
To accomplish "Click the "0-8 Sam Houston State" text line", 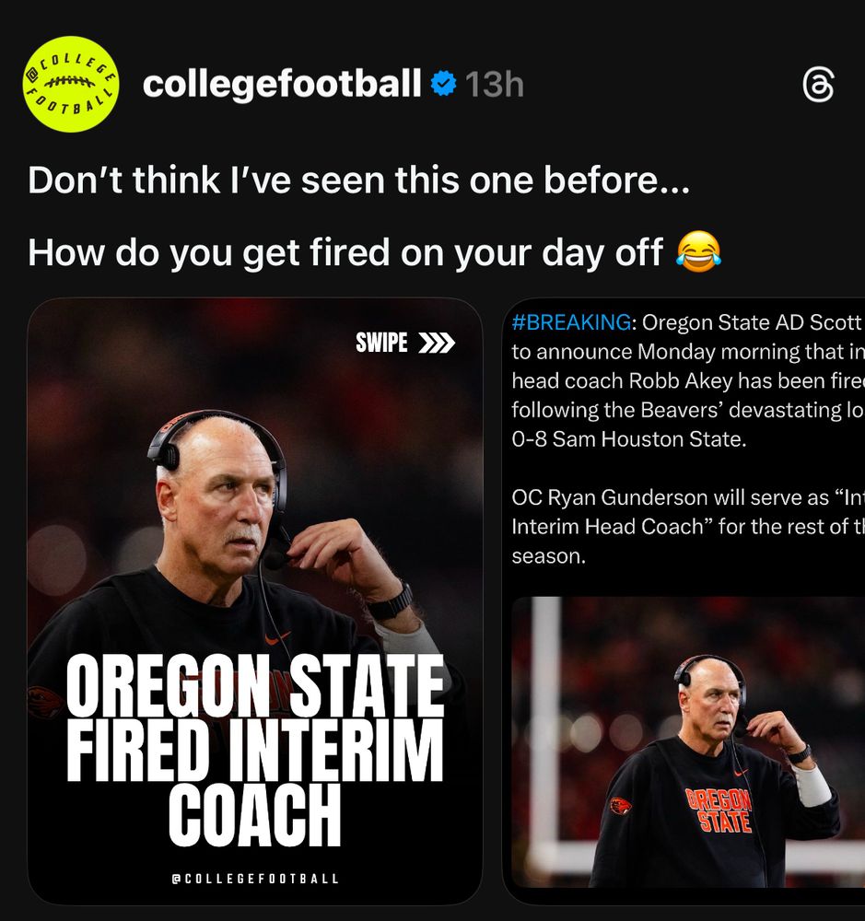I will point(627,439).
